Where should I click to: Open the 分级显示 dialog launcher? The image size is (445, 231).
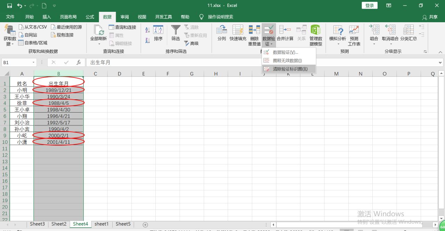pos(425,52)
